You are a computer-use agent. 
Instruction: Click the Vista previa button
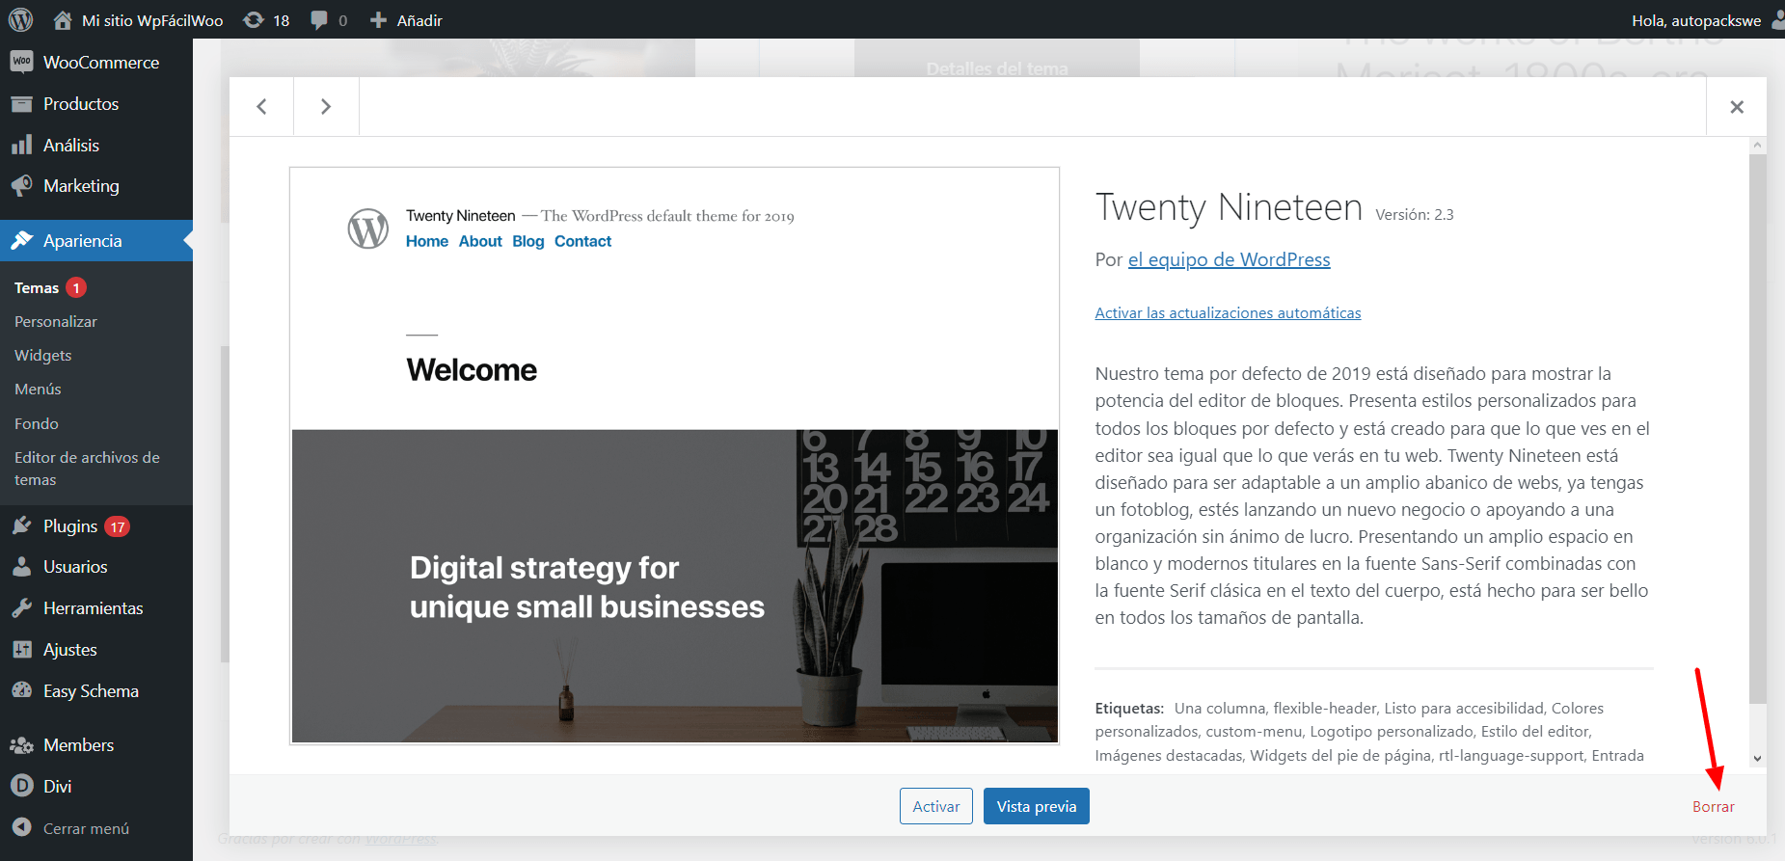pos(1037,806)
